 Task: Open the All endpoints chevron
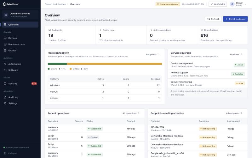[242, 113]
